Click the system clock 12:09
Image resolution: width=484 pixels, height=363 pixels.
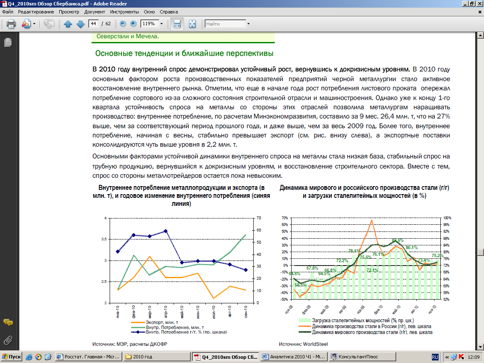click(473, 357)
